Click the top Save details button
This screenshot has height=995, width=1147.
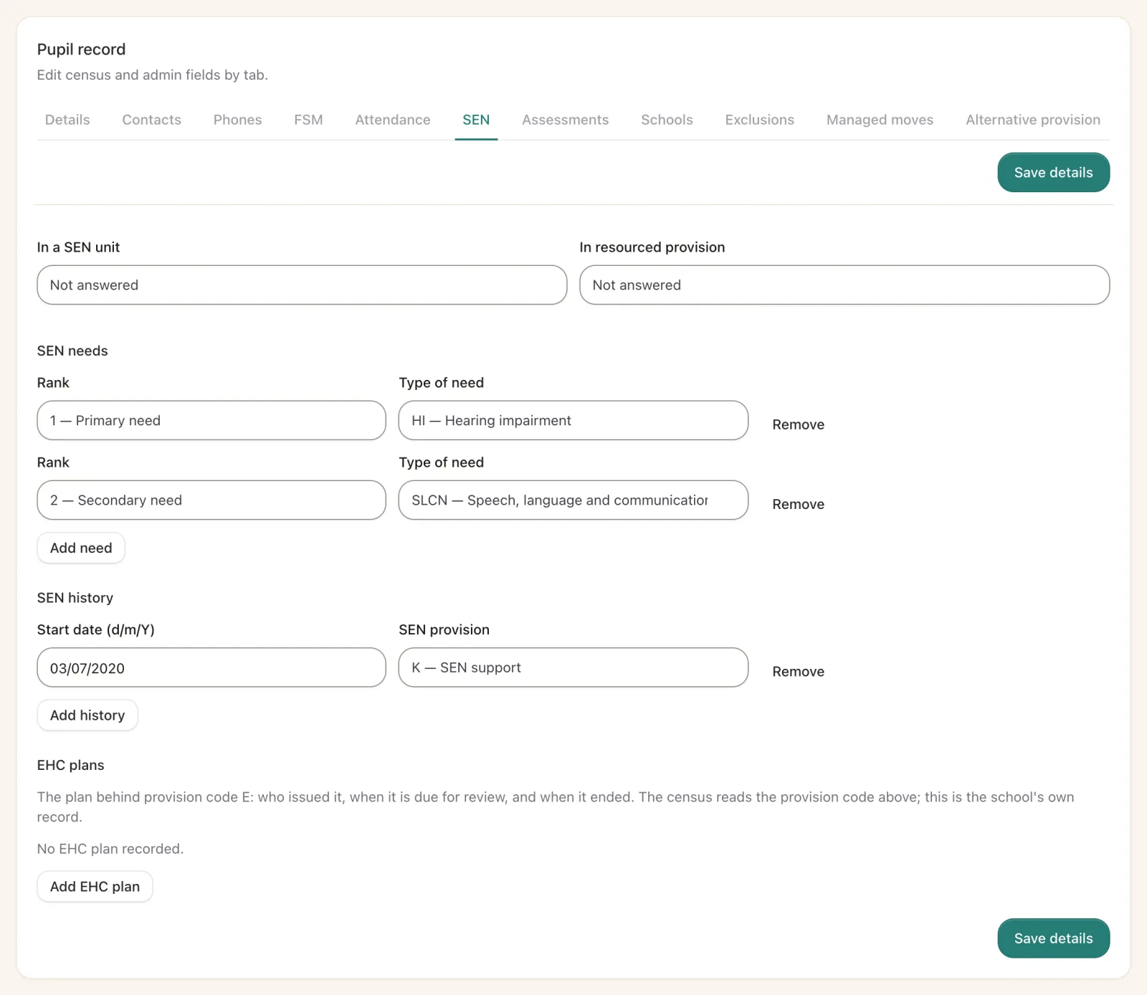(1053, 172)
